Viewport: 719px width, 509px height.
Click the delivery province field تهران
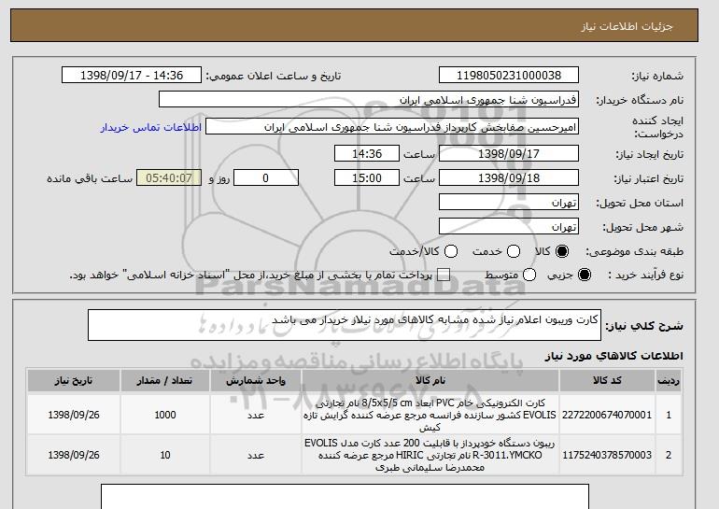pyautogui.click(x=509, y=203)
